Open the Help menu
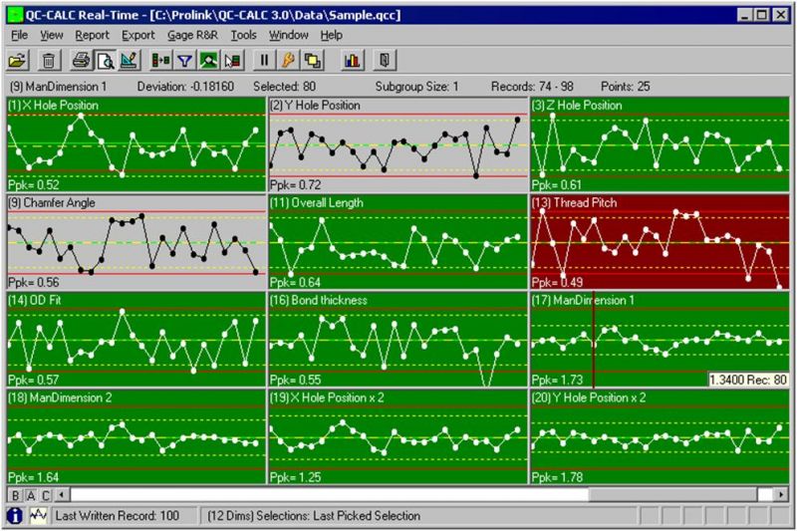The height and width of the screenshot is (531, 797). coord(332,35)
